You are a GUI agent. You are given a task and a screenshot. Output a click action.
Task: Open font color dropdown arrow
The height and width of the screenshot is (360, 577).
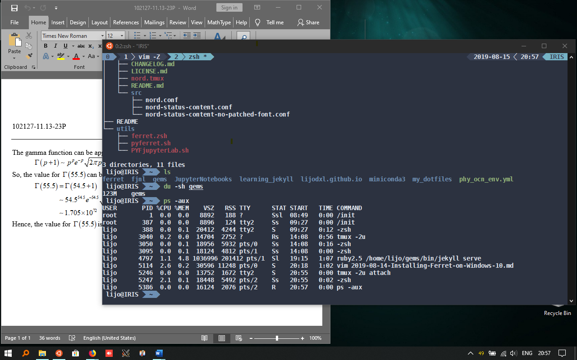tap(83, 56)
